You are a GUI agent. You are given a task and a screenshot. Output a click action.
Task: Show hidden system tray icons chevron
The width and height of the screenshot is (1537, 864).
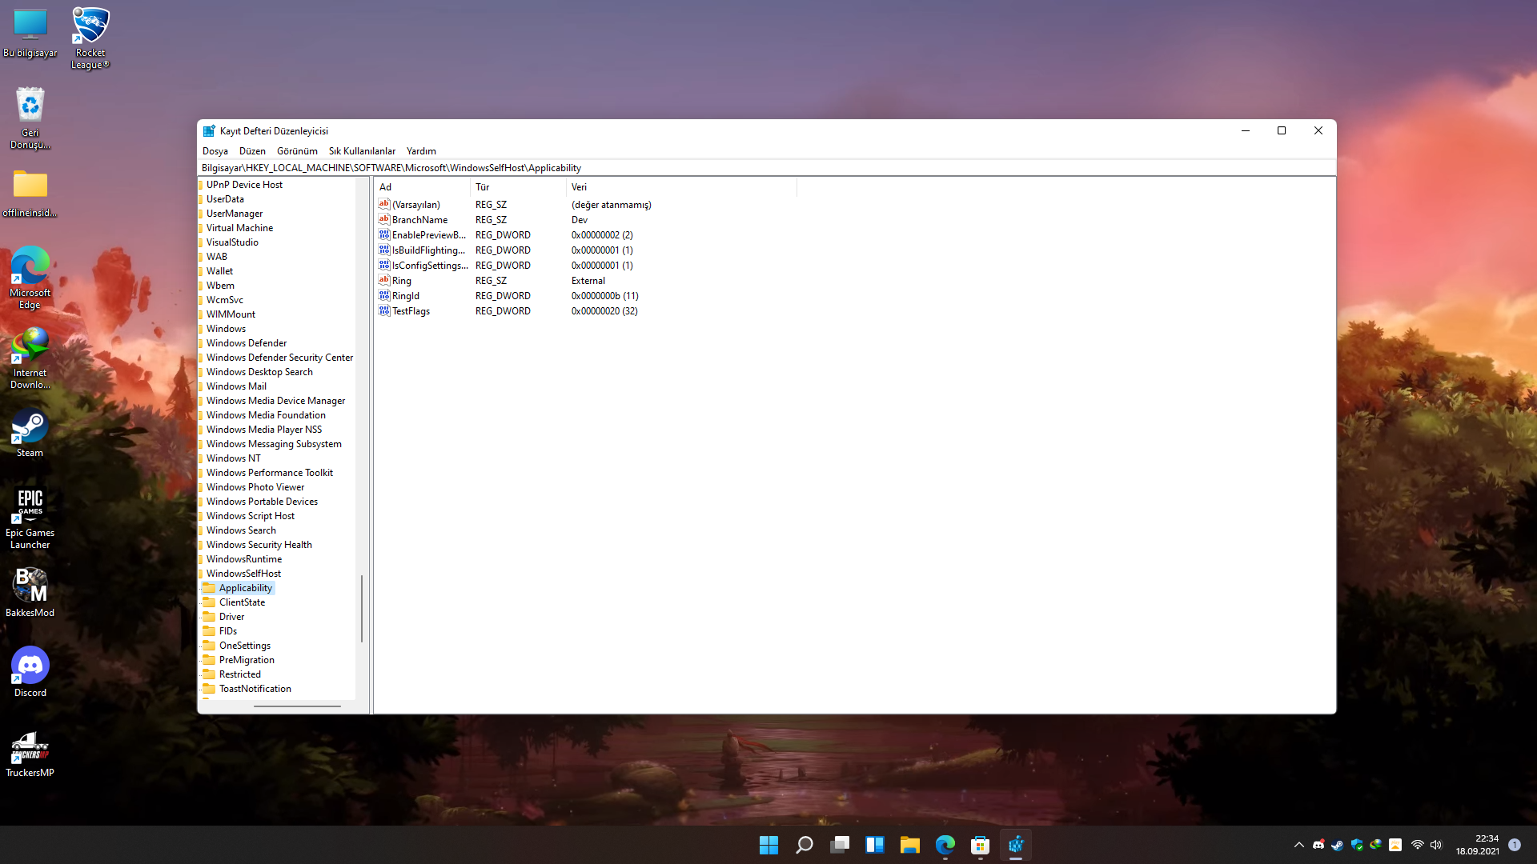tap(1298, 845)
